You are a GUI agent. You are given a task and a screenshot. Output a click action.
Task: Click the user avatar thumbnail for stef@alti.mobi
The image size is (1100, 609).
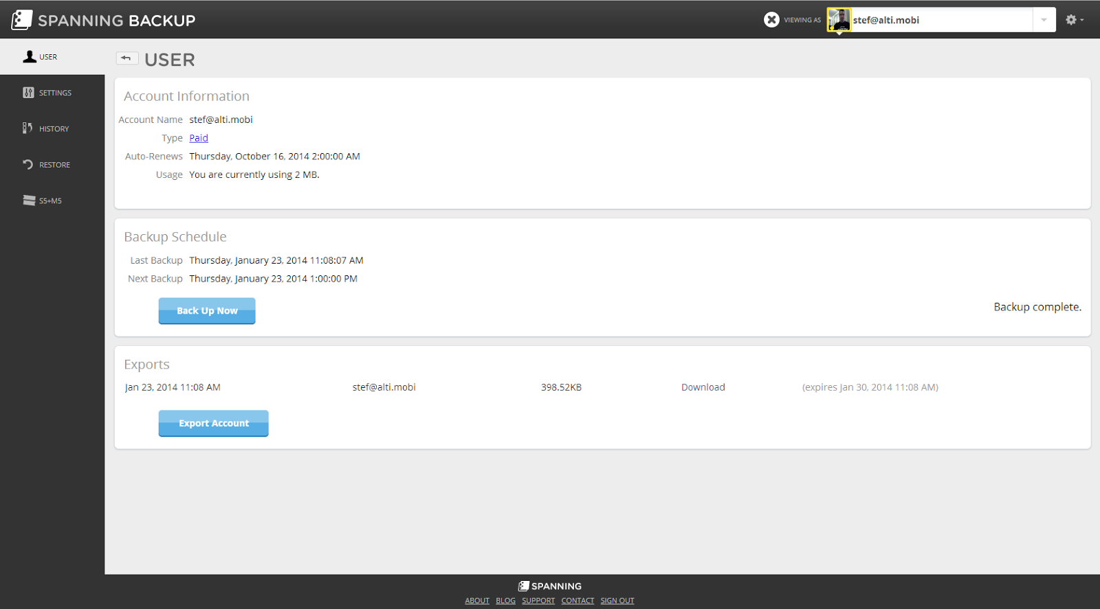[839, 20]
